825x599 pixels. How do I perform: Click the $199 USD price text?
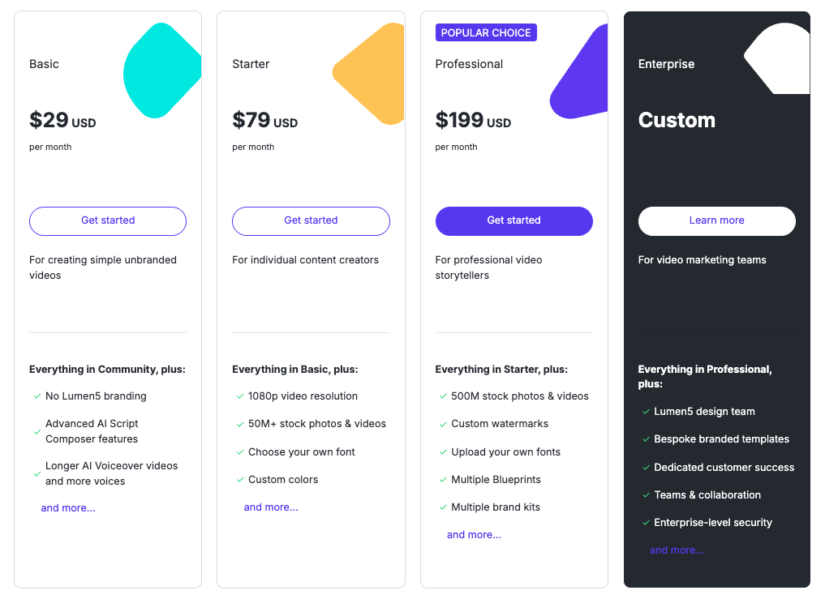(x=473, y=121)
